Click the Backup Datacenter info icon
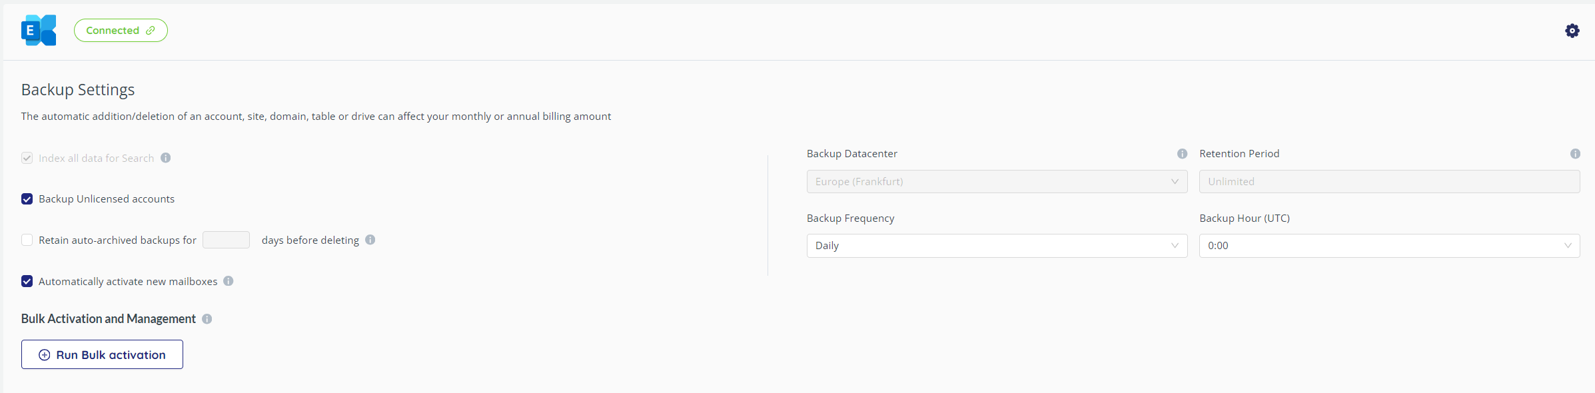Screen dimensions: 1595x393 pyautogui.click(x=1182, y=154)
